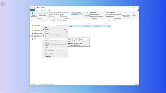The height and width of the screenshot is (93, 166).
Task: Choose Iconos pequeños layout
Action: [x=54, y=14]
